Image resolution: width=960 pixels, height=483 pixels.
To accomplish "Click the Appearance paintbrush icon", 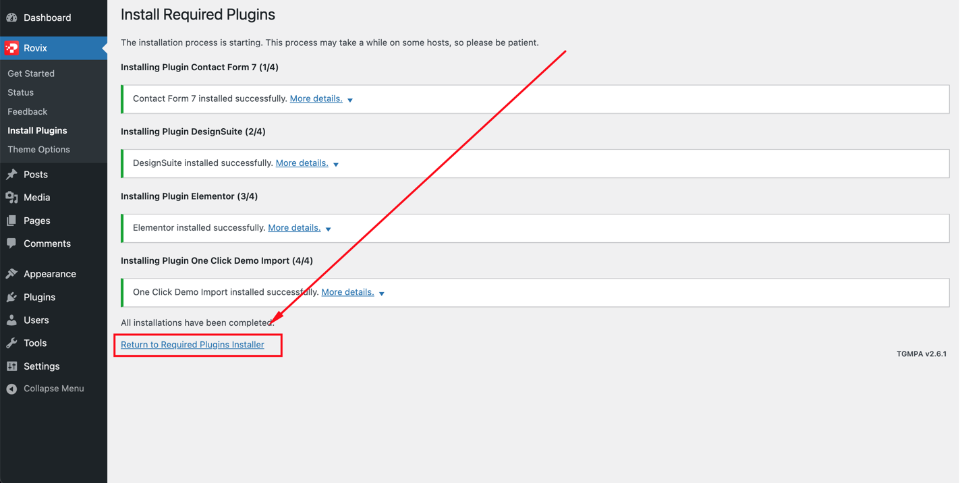I will [11, 274].
